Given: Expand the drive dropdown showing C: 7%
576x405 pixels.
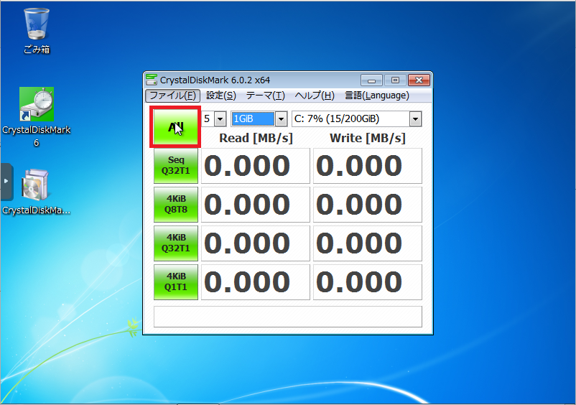Looking at the screenshot, I should point(415,119).
